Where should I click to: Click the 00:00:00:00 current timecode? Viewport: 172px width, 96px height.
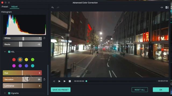pos(79,81)
